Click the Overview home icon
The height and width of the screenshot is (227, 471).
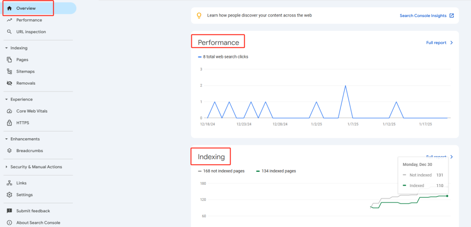tap(9, 8)
